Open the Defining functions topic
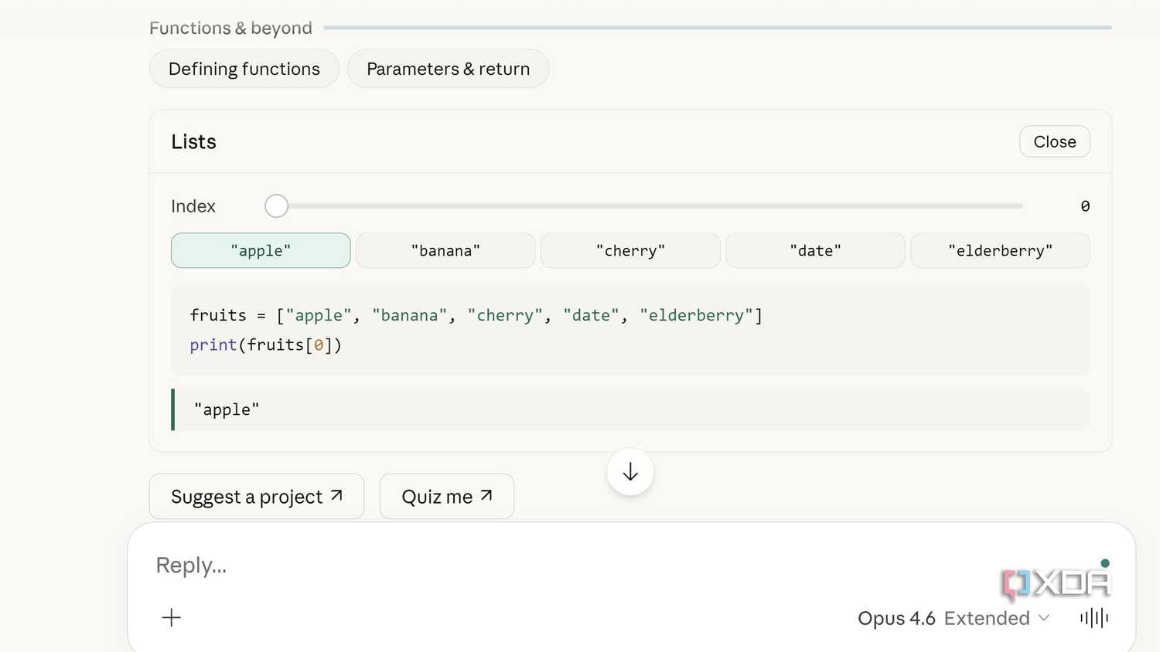1160x652 pixels. pos(244,69)
